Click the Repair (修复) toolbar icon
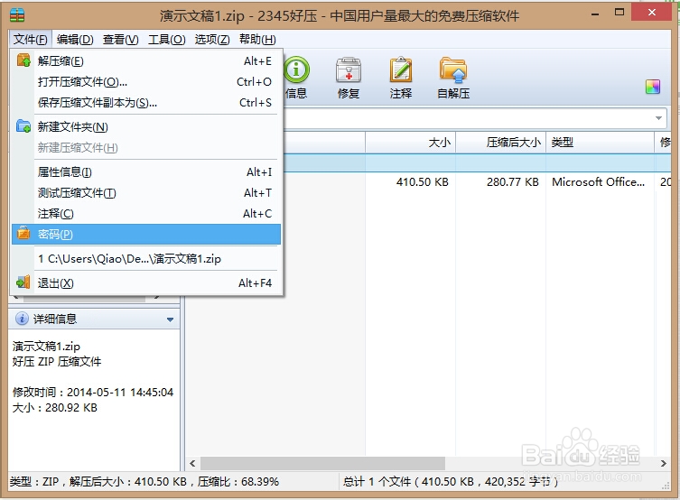This screenshot has width=680, height=500. pos(349,70)
